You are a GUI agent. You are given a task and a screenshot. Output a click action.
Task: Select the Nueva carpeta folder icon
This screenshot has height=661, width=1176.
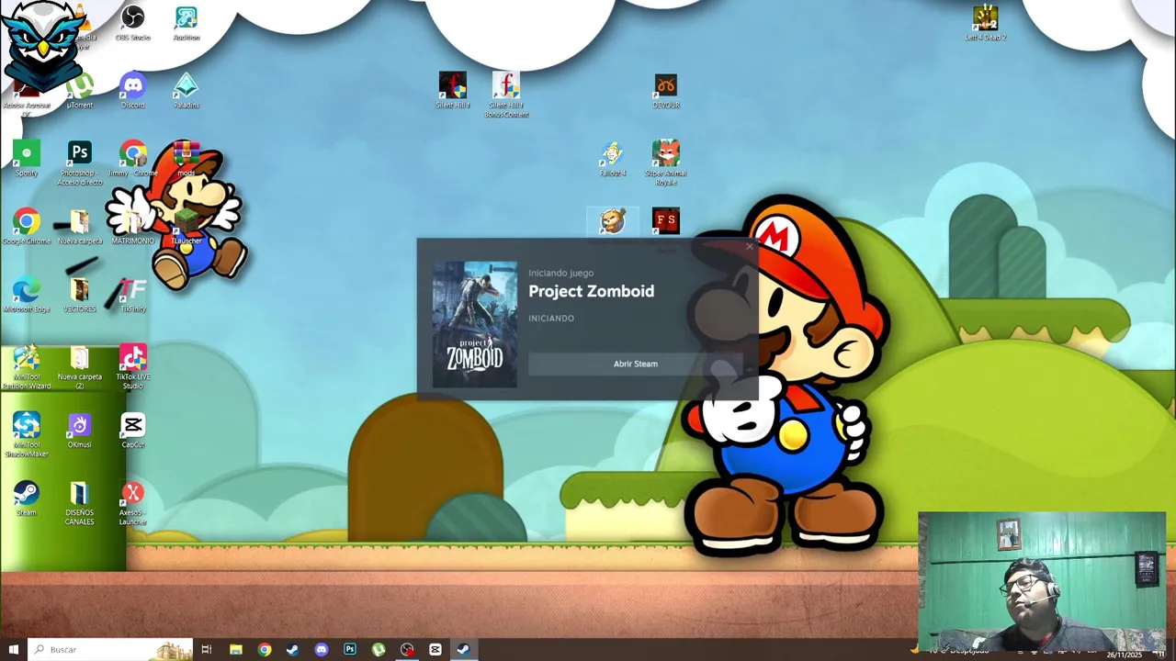click(x=80, y=228)
